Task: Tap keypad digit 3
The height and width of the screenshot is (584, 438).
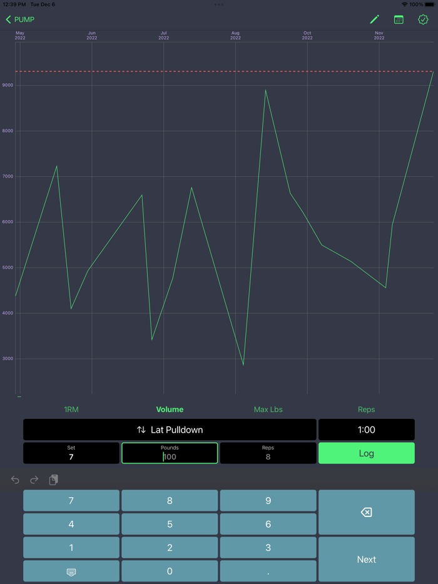Action: coord(268,548)
